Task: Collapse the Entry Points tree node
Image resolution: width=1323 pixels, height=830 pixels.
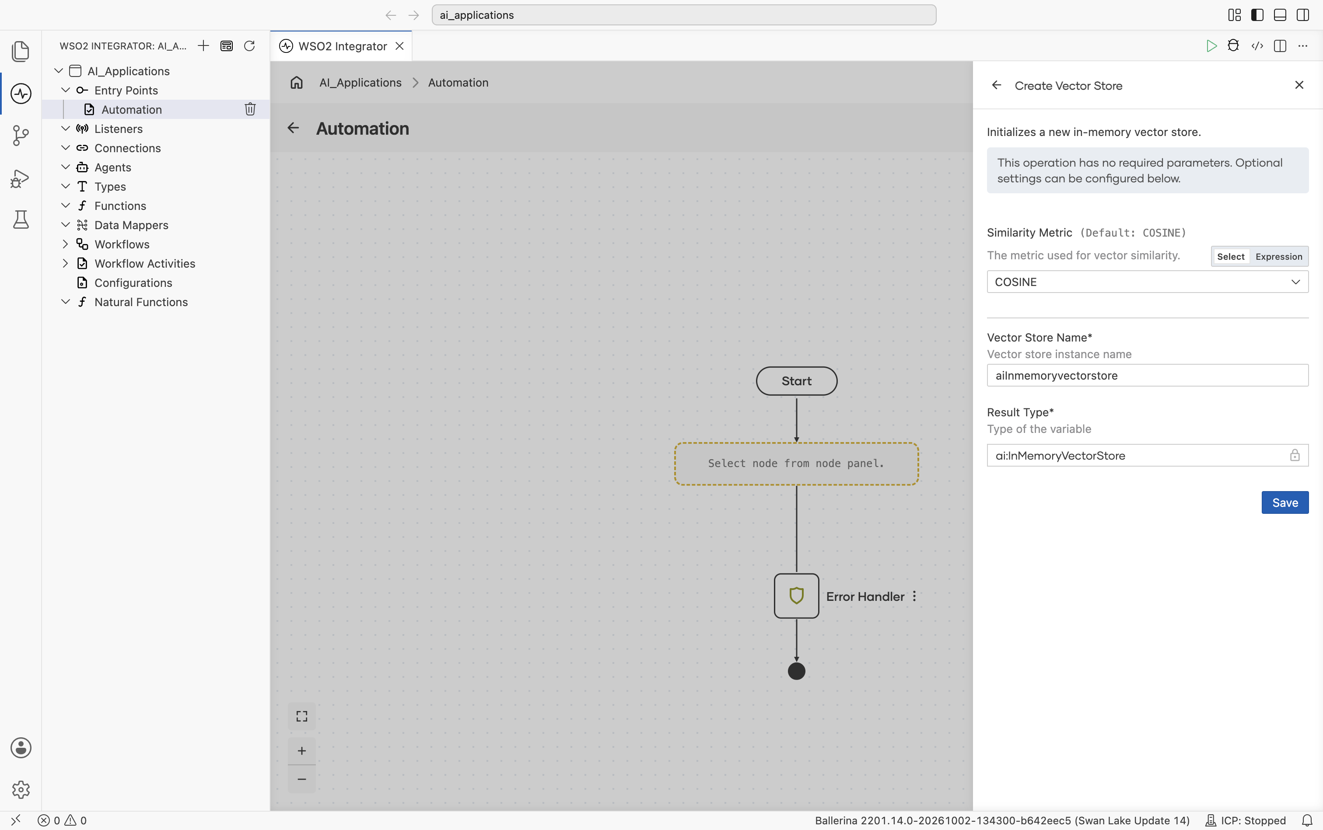Action: [x=65, y=90]
